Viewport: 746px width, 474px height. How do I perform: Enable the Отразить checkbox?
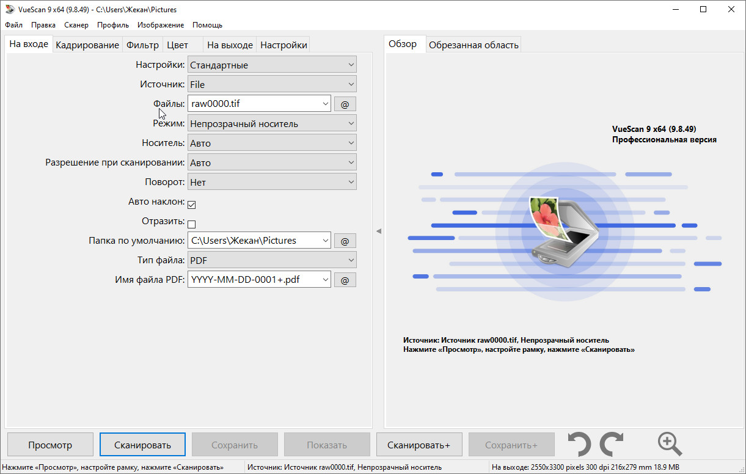191,224
